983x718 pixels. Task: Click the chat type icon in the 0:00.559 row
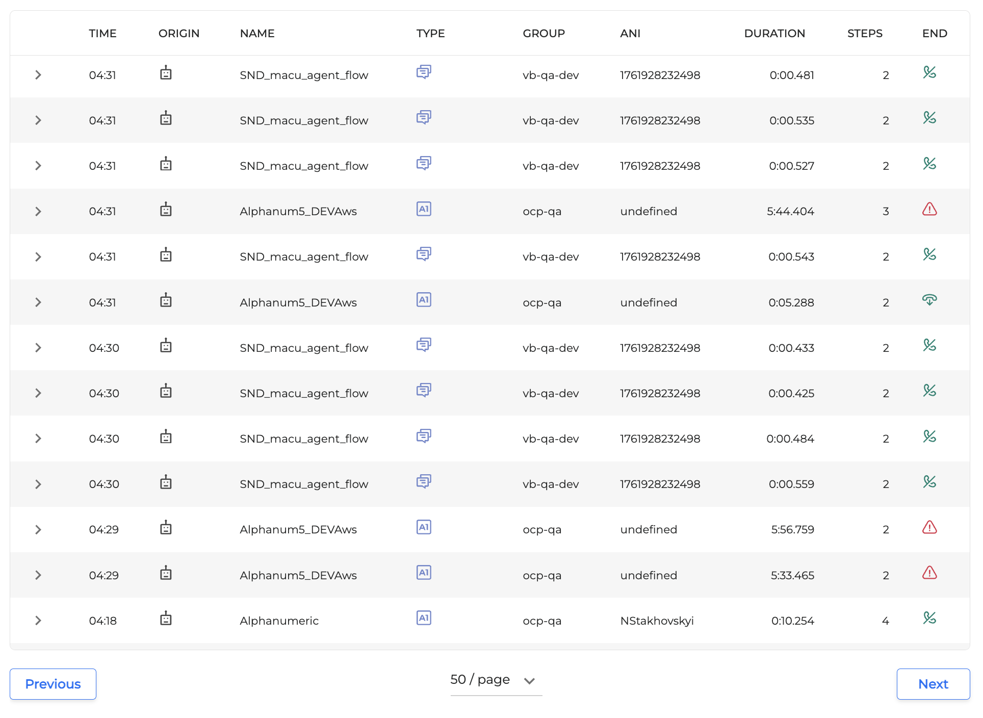[x=423, y=482]
